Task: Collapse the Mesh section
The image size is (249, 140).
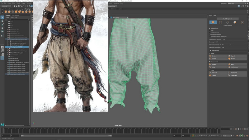Action: click(210, 53)
